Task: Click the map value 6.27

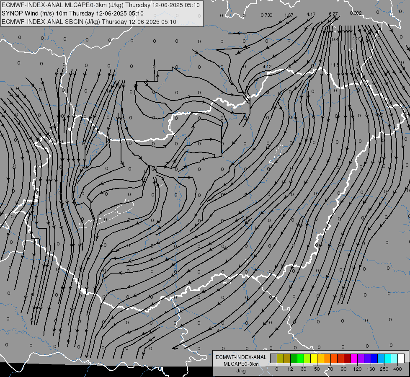Action: tap(333, 14)
